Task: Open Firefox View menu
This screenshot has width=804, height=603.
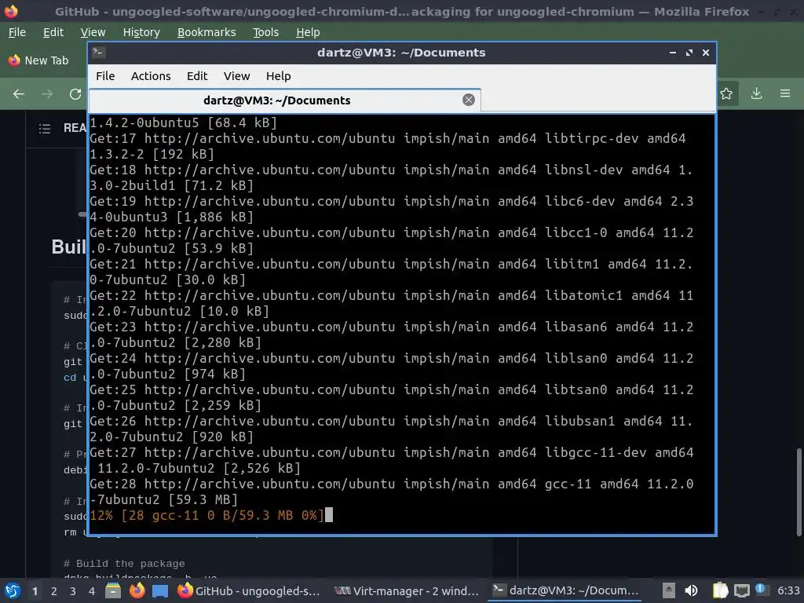Action: coord(93,32)
